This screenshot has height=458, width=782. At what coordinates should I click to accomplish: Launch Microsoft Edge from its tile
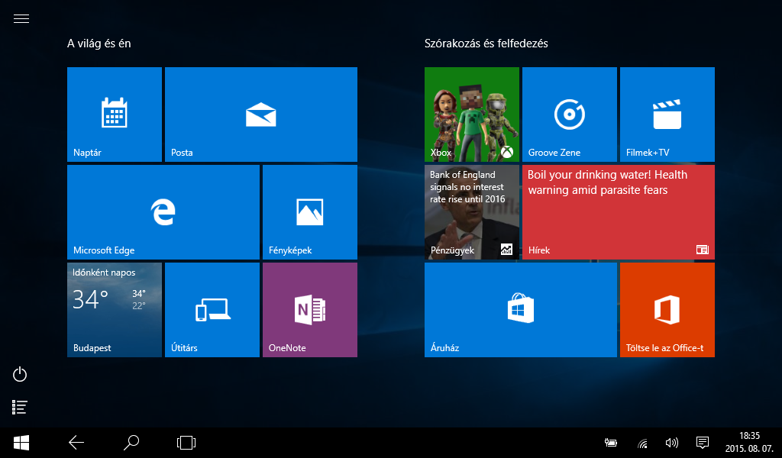(x=163, y=212)
